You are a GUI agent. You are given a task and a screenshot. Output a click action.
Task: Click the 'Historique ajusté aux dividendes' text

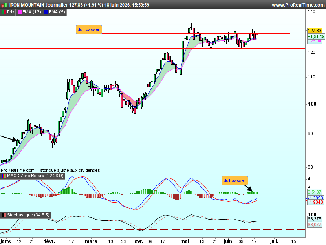coord(68,170)
